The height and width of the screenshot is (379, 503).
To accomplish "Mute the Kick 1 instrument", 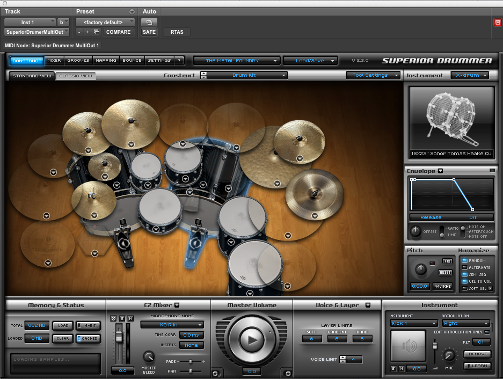I will click(x=401, y=369).
